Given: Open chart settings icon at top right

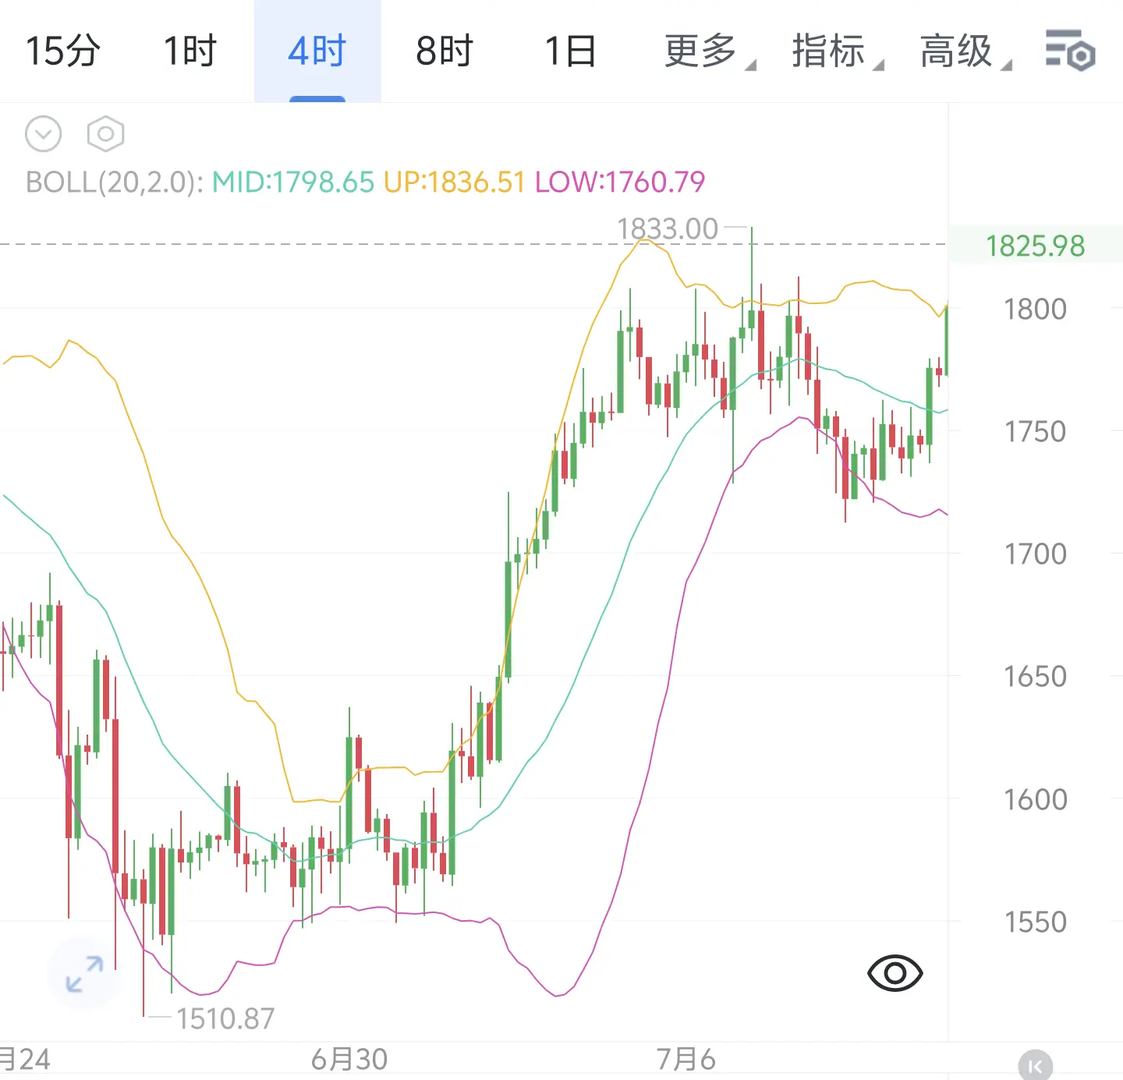Looking at the screenshot, I should [1070, 51].
